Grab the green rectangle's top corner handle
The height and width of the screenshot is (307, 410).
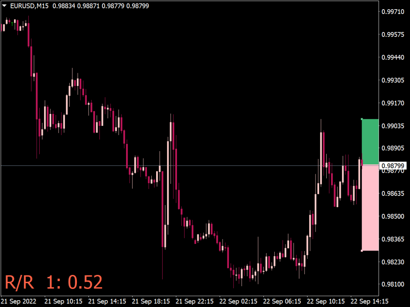(x=362, y=119)
